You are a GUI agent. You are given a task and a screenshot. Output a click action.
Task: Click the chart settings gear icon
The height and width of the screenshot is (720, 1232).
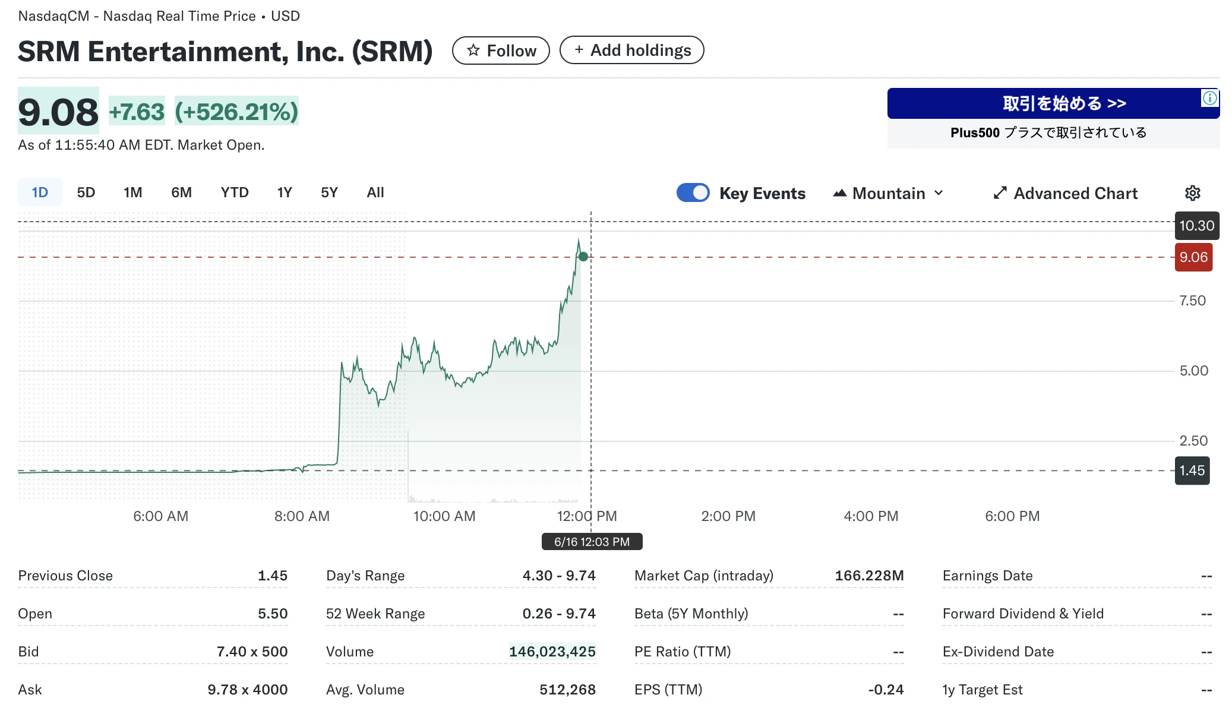click(1192, 193)
